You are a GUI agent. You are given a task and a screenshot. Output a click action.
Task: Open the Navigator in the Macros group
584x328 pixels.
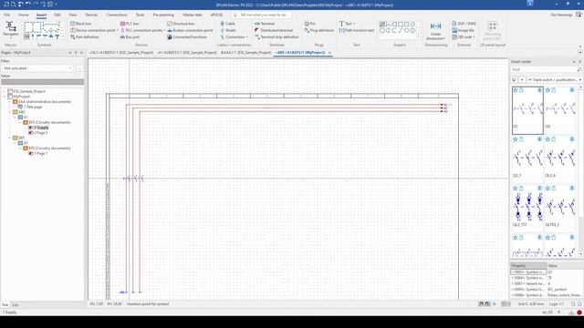click(10, 29)
